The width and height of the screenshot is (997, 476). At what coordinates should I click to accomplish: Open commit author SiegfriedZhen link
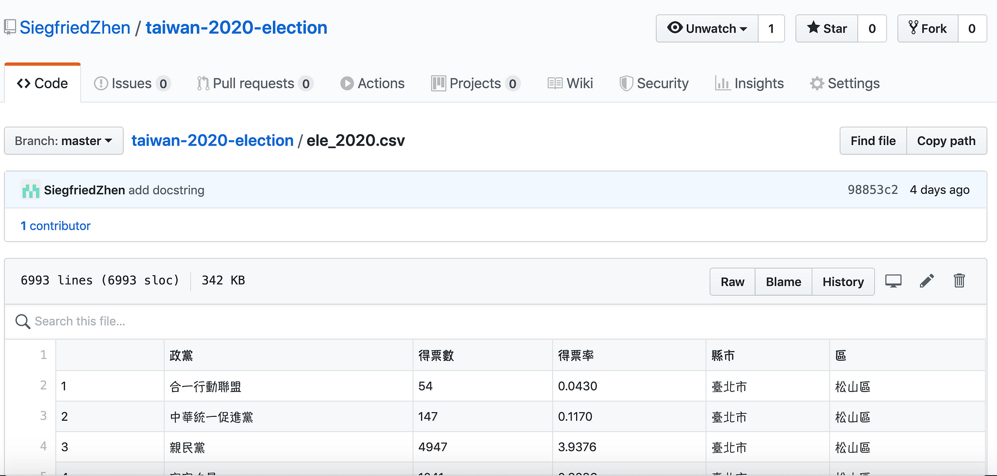pyautogui.click(x=85, y=190)
